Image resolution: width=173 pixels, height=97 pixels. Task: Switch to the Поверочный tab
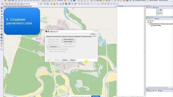[49, 36]
